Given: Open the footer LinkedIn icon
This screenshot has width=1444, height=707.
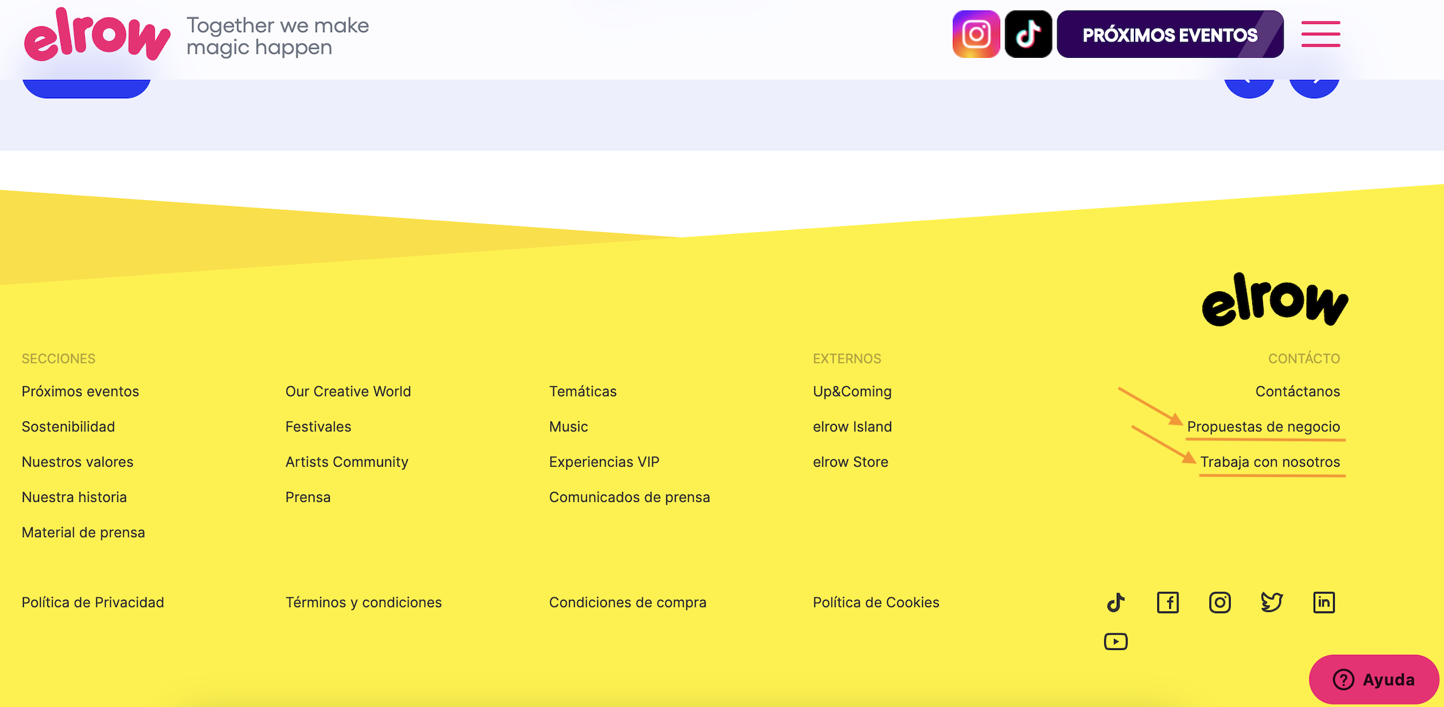Looking at the screenshot, I should pos(1324,603).
